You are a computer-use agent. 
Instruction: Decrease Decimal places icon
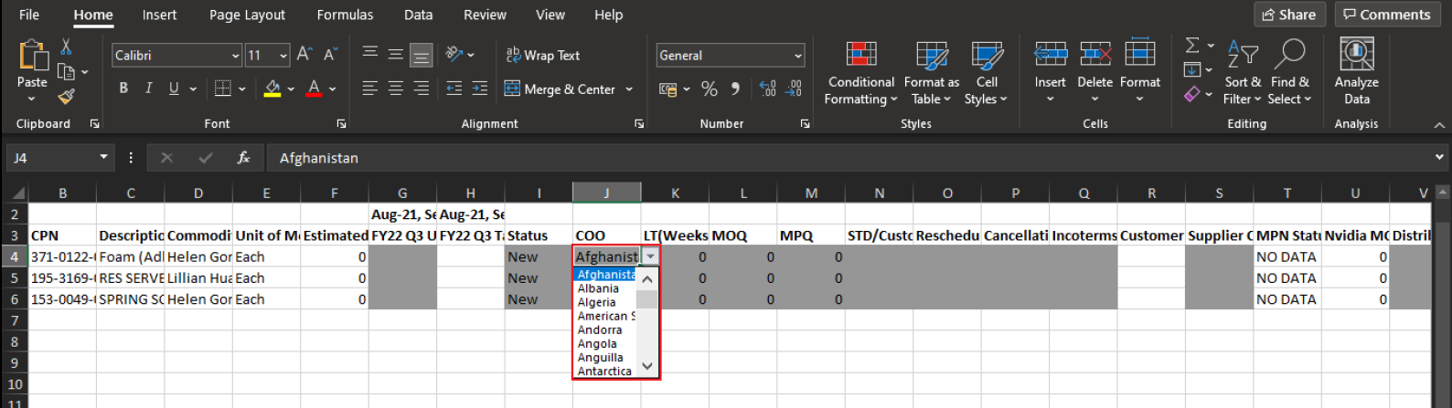point(795,89)
